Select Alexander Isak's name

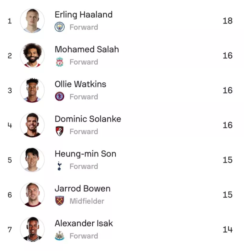84,223
